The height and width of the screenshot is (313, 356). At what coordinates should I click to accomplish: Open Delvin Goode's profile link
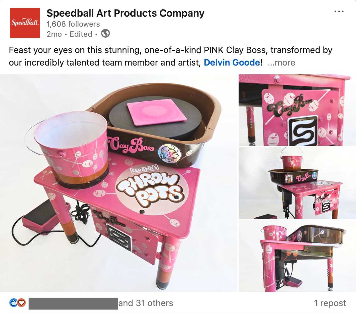[x=232, y=62]
